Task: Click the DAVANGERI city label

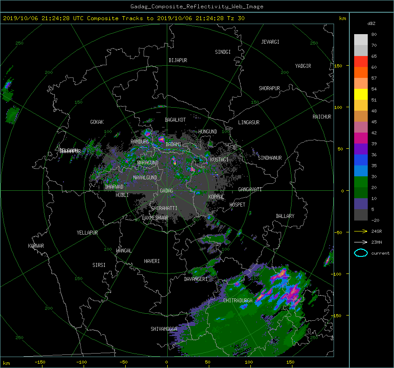Action: (196, 279)
